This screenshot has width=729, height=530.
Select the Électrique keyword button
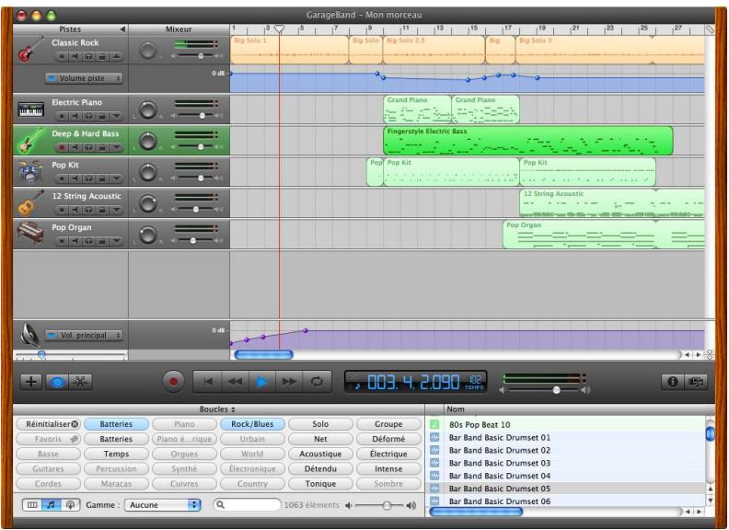388,454
